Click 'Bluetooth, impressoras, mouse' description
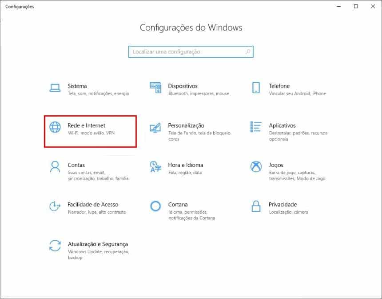The image size is (382, 299). click(199, 93)
